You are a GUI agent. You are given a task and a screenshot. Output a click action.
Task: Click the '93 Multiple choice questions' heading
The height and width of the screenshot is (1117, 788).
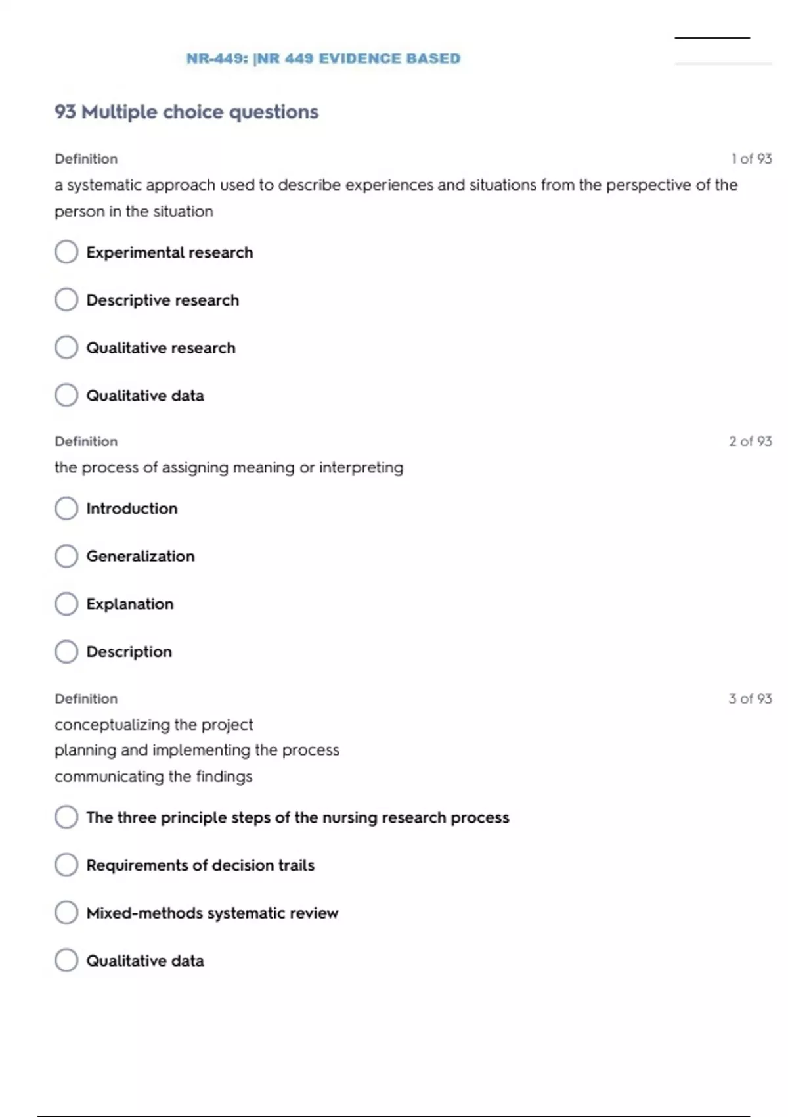186,112
